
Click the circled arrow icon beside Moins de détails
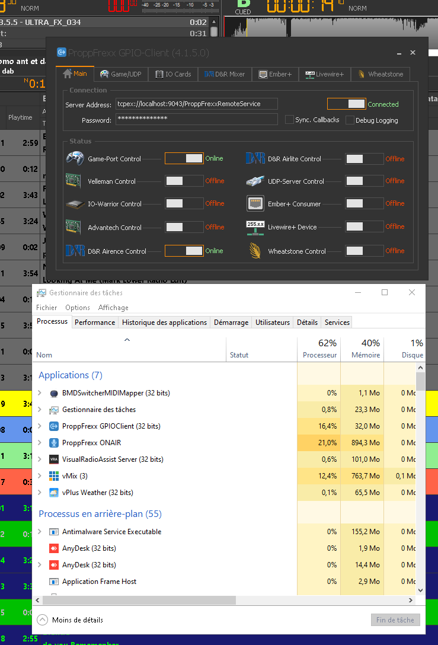tap(42, 620)
